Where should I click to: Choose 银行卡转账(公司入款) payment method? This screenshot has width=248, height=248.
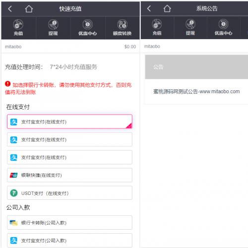pyautogui.click(x=69, y=223)
